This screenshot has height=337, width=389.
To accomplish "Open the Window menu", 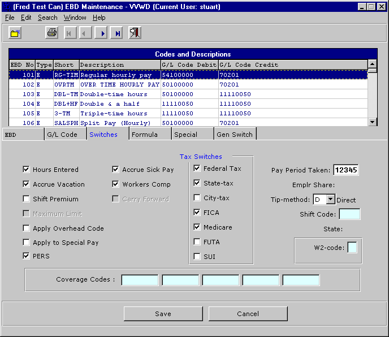I will (x=75, y=18).
